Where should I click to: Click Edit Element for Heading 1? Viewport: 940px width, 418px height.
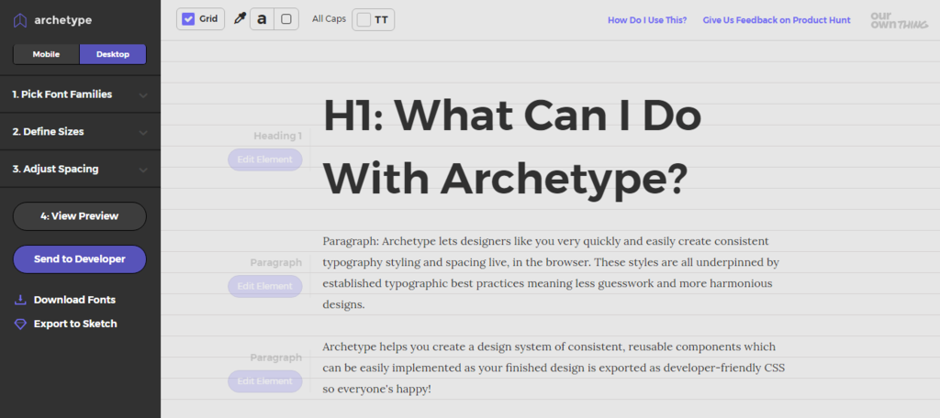click(265, 159)
